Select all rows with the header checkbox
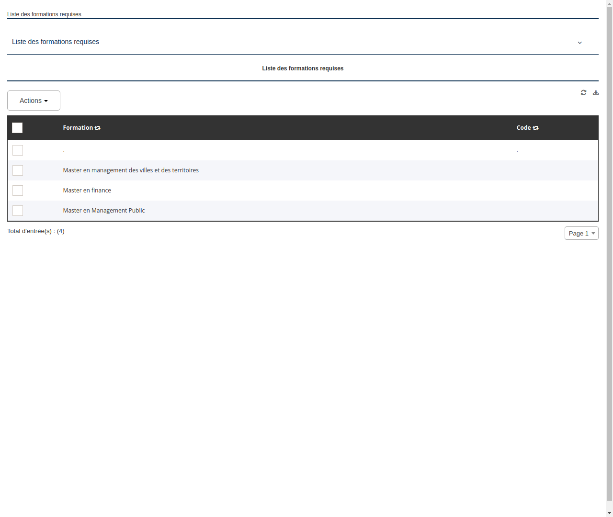613x517 pixels. (17, 128)
